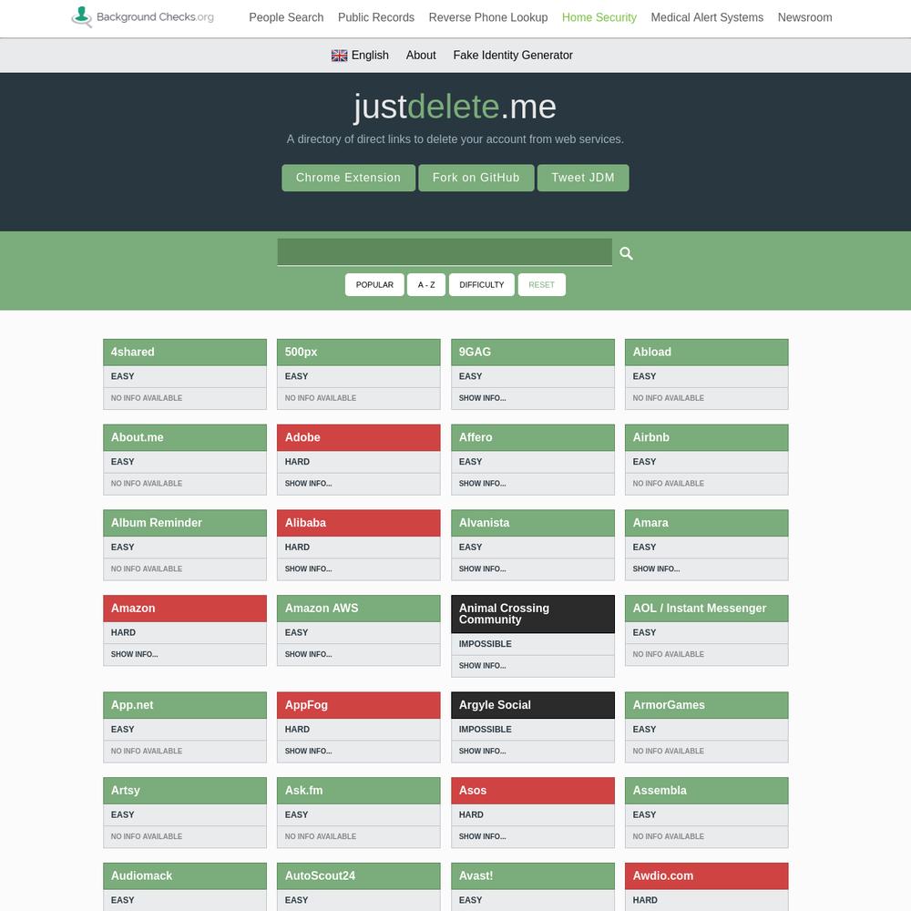
Task: Select English language option
Action: pyautogui.click(x=370, y=56)
